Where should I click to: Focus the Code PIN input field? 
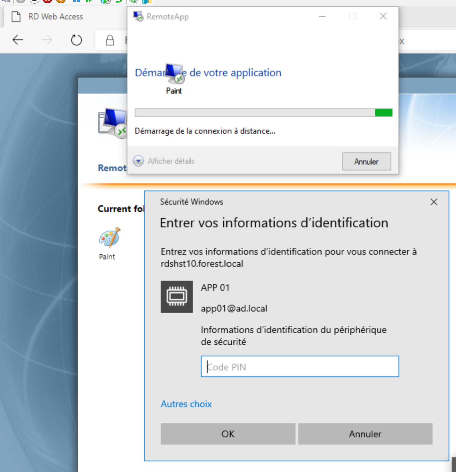(x=300, y=366)
